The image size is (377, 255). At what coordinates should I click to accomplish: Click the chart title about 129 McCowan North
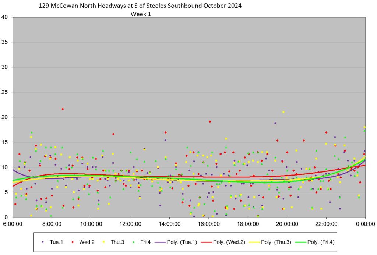click(x=140, y=6)
